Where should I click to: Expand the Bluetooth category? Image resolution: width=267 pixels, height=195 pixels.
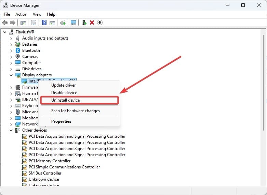[11, 50]
